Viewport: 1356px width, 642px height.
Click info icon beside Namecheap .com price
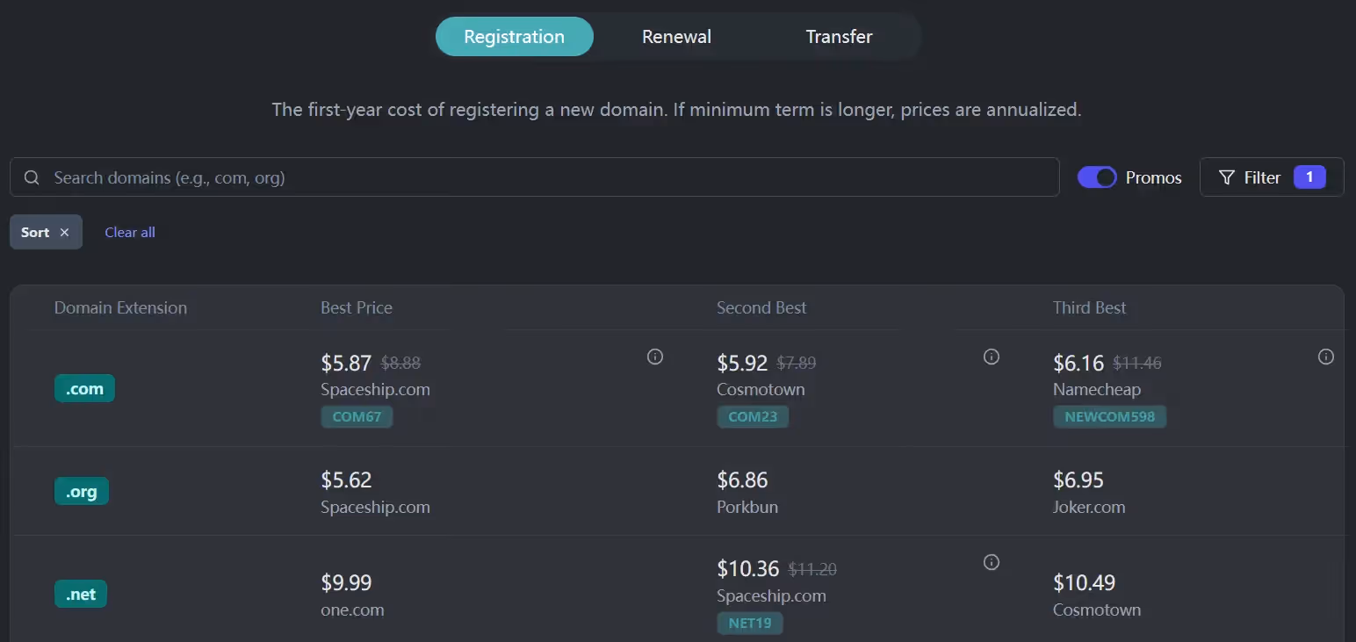[x=1326, y=357]
